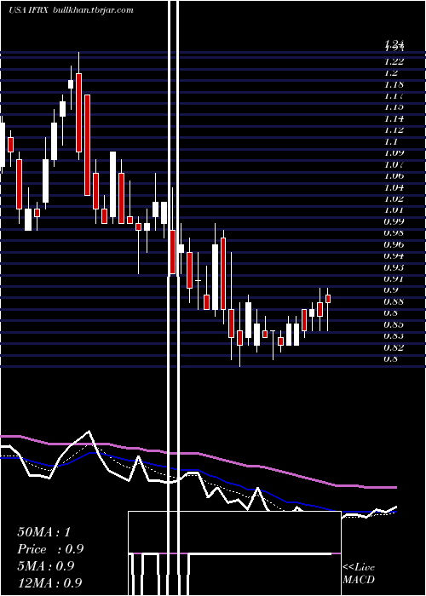Click the 1.2 price axis label
426x596 pixels.
(392, 72)
